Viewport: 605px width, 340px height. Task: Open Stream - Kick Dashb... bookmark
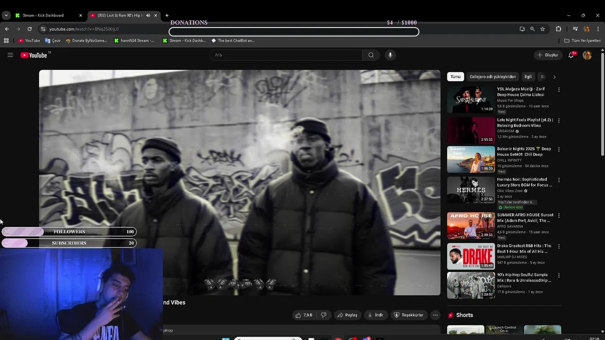point(184,41)
